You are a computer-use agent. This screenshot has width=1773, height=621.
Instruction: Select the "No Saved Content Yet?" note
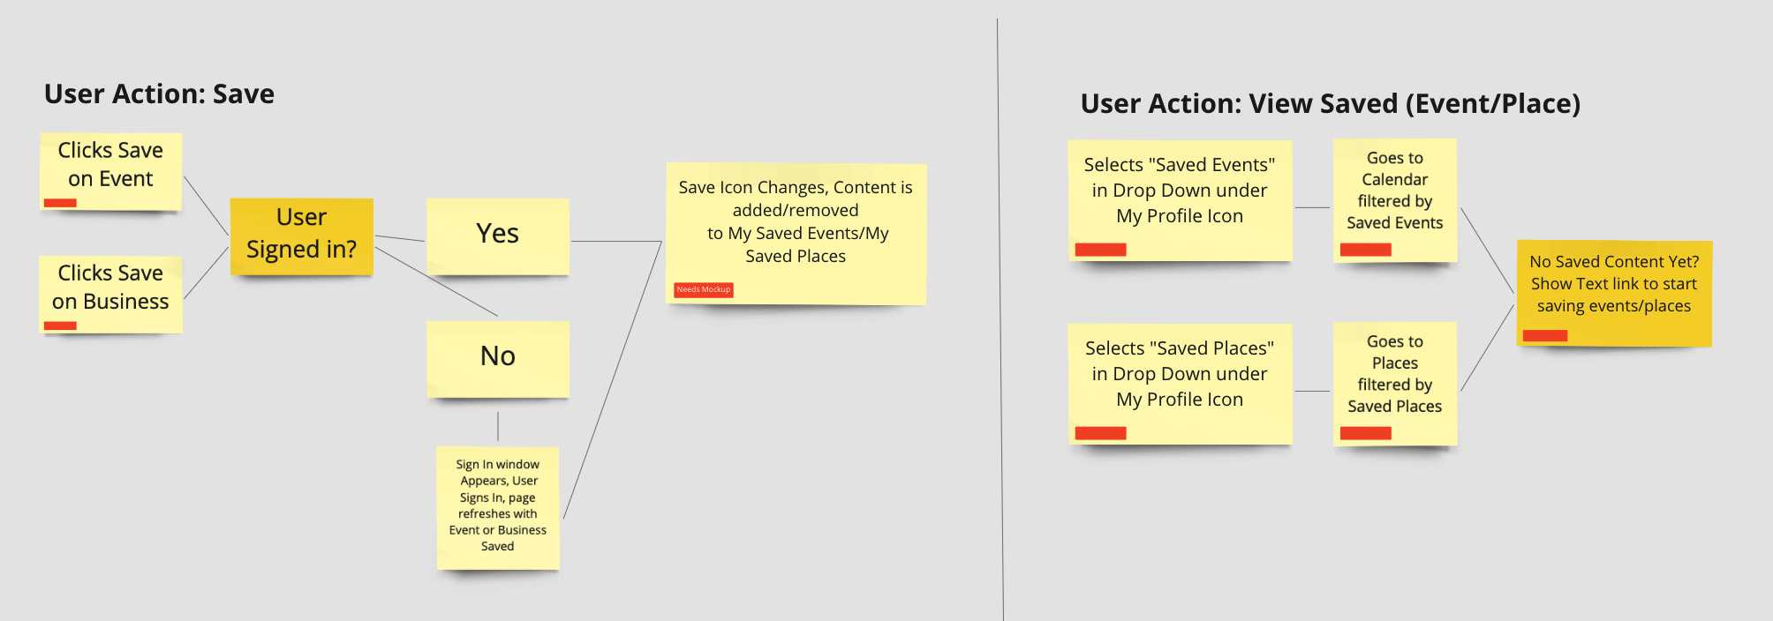(1614, 294)
